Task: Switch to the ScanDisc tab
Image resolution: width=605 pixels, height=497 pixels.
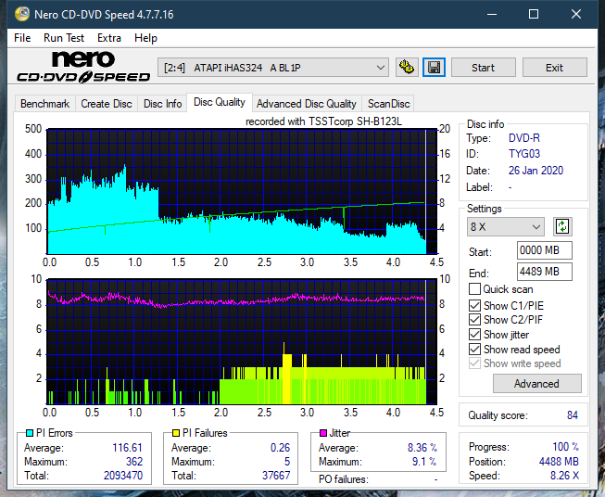Action: (388, 104)
